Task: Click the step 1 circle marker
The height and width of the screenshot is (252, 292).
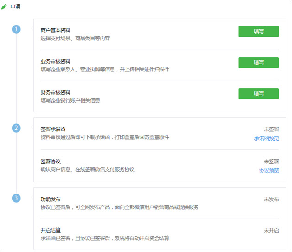Action: pyautogui.click(x=16, y=29)
